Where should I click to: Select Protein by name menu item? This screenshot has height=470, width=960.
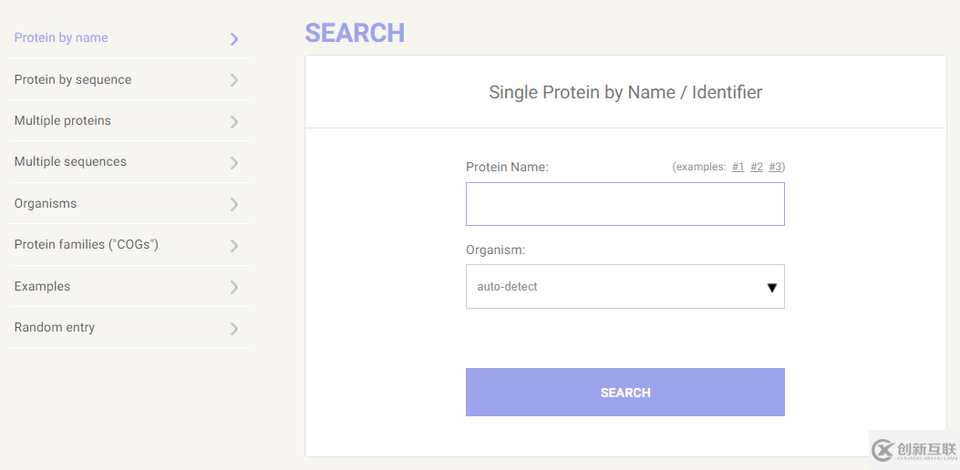coord(61,38)
